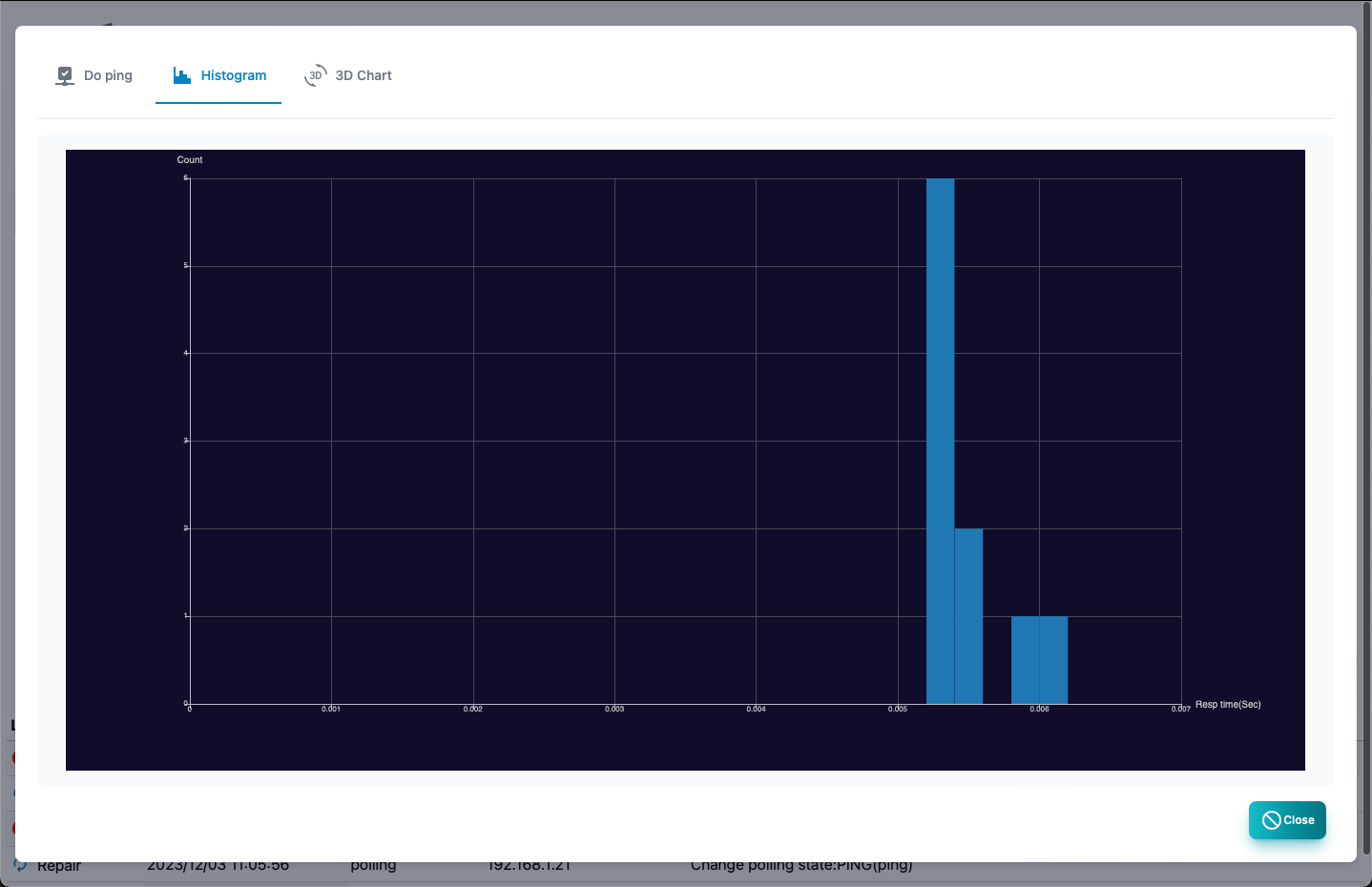This screenshot has width=1372, height=887.
Task: Click the Resp time(Sec) axis label
Action: [x=1228, y=705]
